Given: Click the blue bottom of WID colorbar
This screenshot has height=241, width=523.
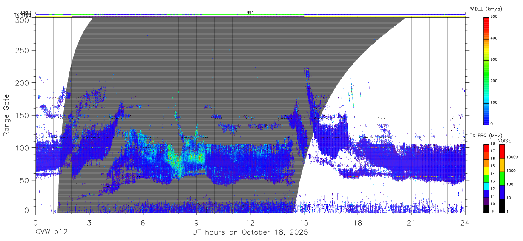Looking at the screenshot, I should click(486, 119).
